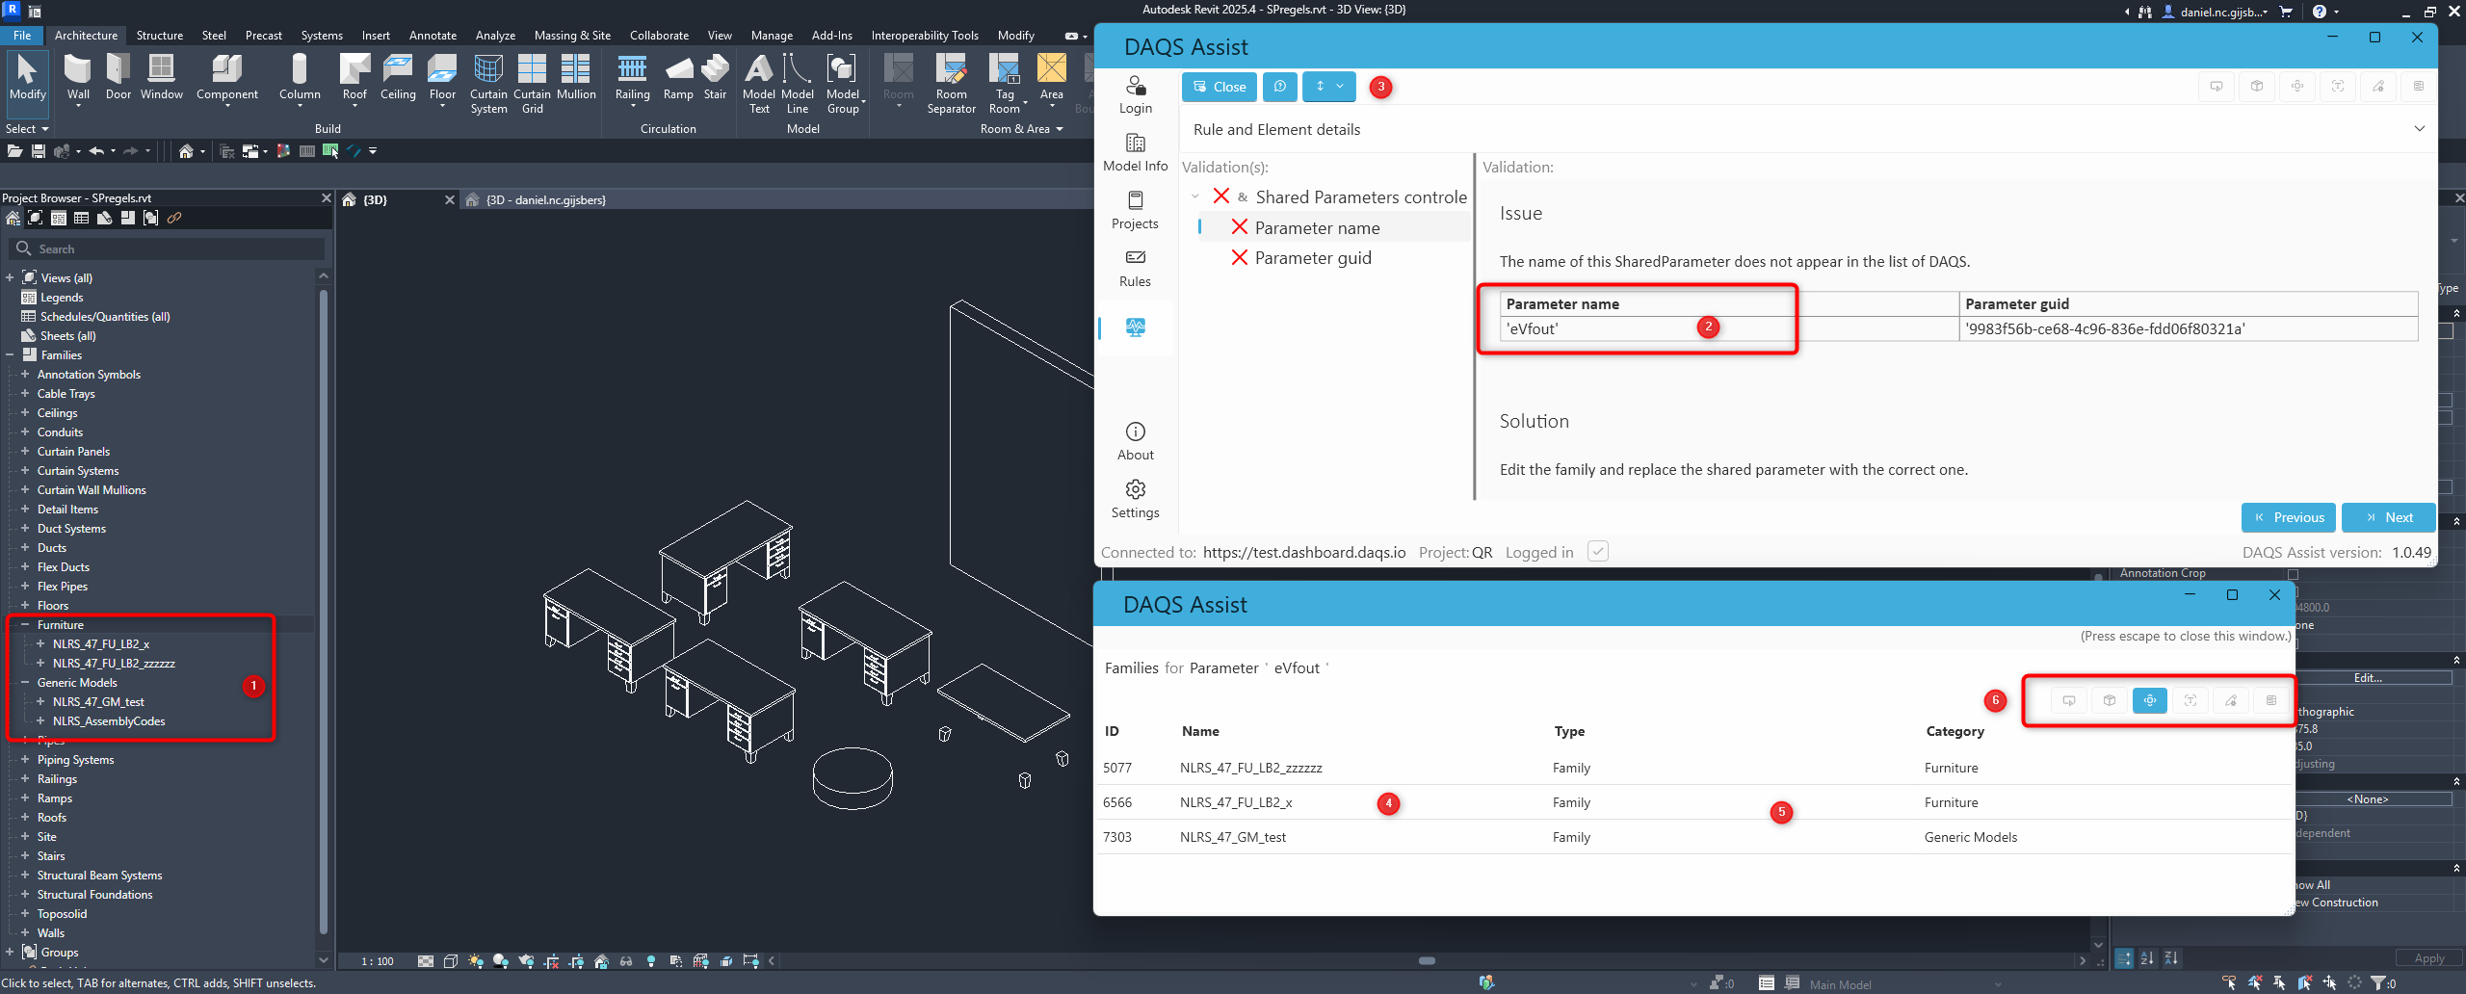Screen dimensions: 2466x994
Task: Collapse the Rule and Element details section
Action: tap(2419, 129)
